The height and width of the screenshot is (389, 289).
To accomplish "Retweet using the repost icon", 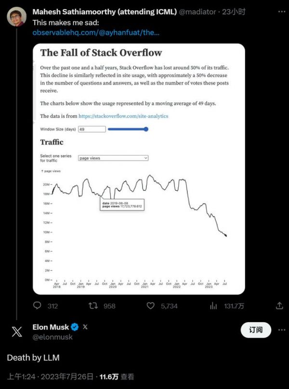I will click(x=93, y=306).
